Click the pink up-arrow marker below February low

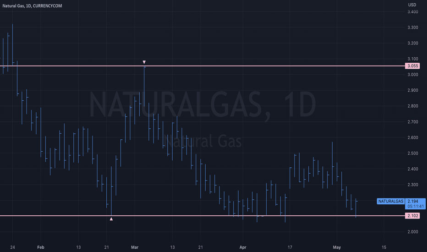(111, 219)
